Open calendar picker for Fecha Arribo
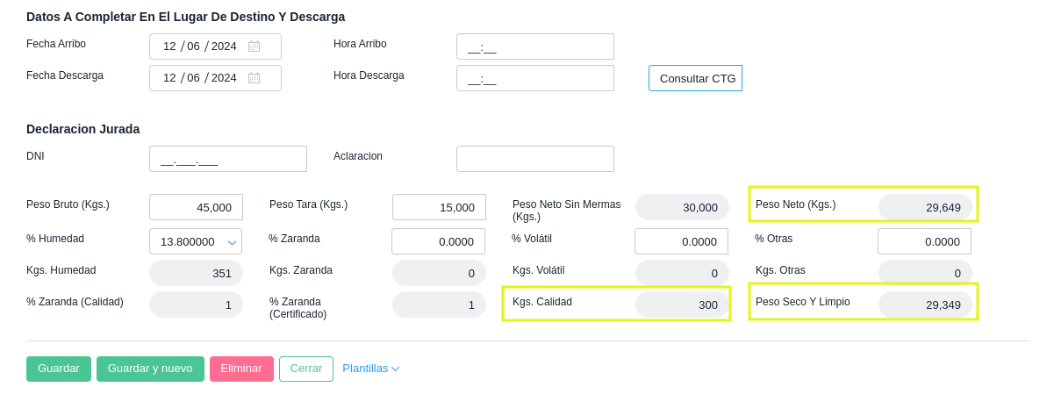The width and height of the screenshot is (1054, 394). click(x=254, y=47)
